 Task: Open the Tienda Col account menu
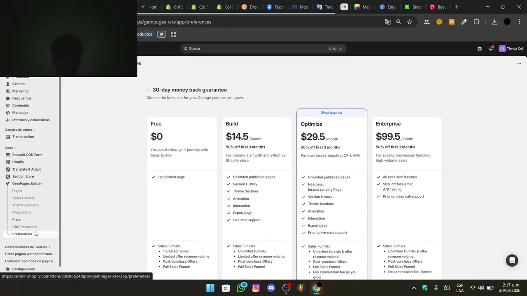click(x=511, y=49)
